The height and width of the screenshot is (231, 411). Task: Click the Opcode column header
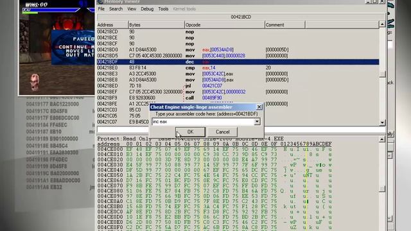coord(225,25)
